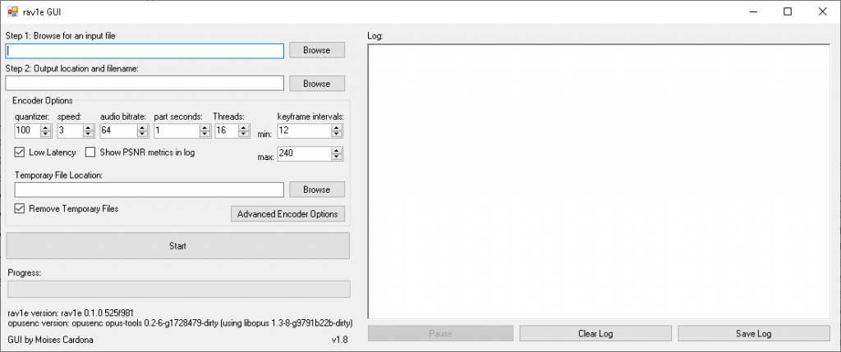Save Log to file

click(x=754, y=333)
